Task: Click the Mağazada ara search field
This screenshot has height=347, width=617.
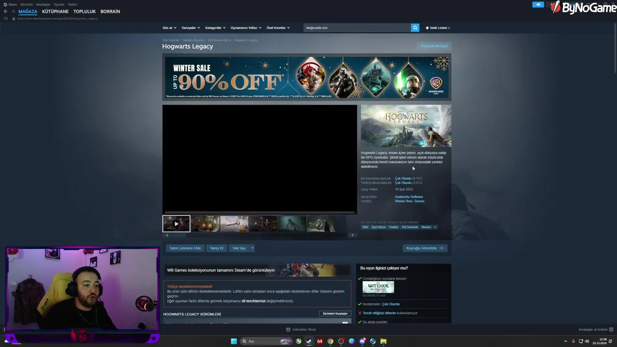Action: tap(357, 27)
